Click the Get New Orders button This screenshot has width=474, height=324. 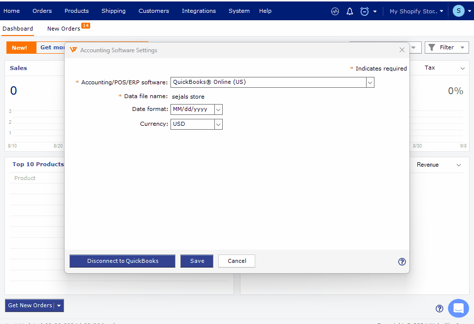tap(30, 306)
